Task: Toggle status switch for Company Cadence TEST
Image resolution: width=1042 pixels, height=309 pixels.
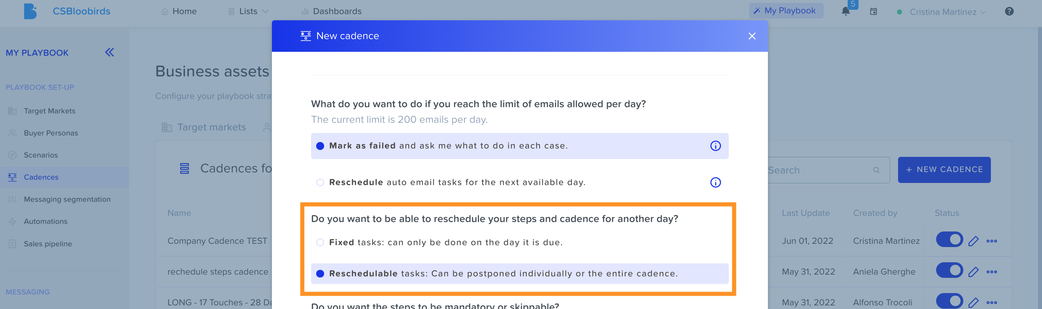Action: (x=950, y=239)
